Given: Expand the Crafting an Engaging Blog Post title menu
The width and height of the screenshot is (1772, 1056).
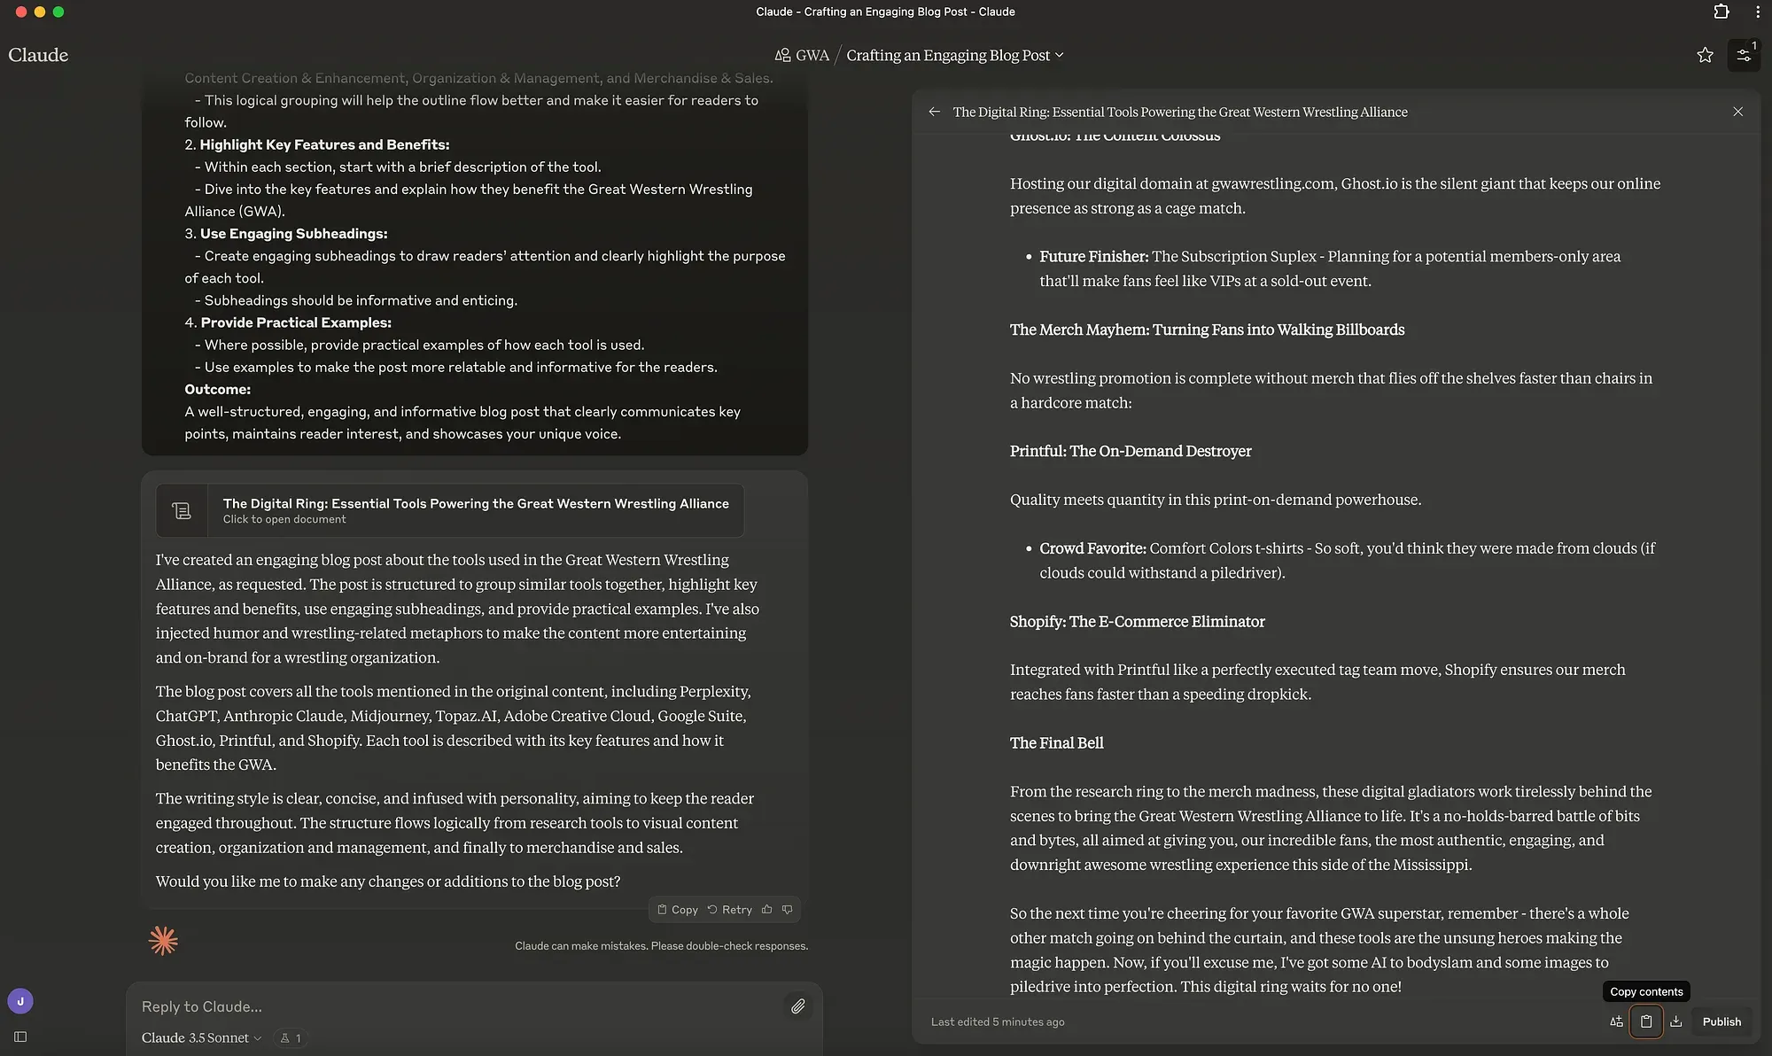Looking at the screenshot, I should (955, 55).
